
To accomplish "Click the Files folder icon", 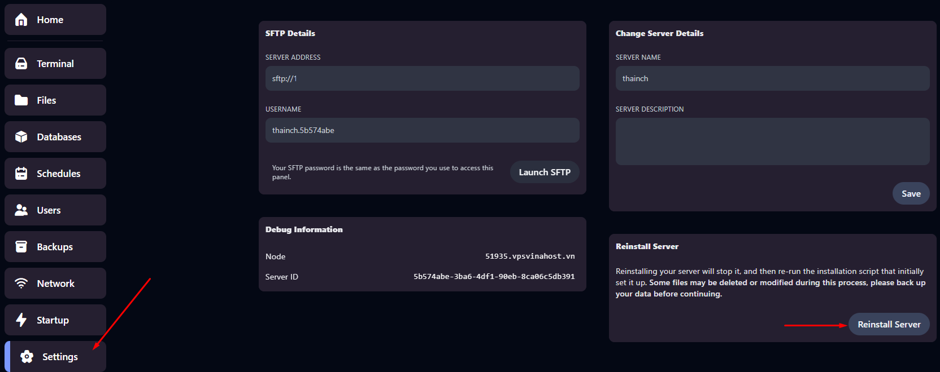I will pos(21,100).
